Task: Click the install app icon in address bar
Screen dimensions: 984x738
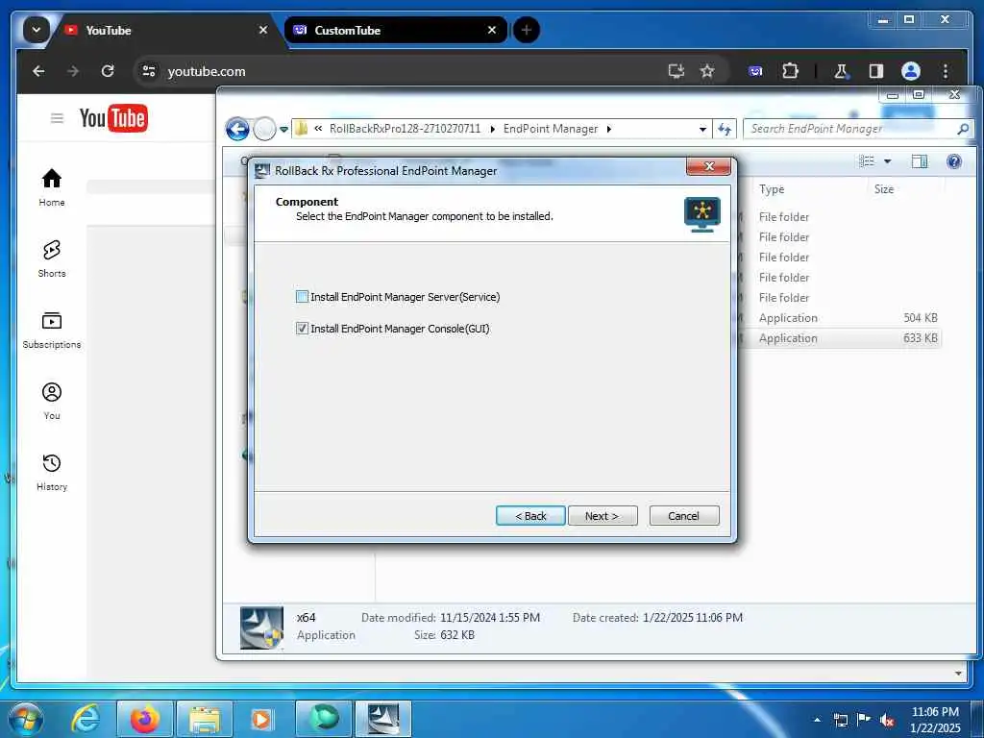Action: pos(676,71)
